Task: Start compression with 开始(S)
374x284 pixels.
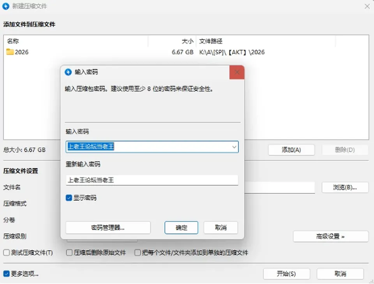Action: [286, 274]
